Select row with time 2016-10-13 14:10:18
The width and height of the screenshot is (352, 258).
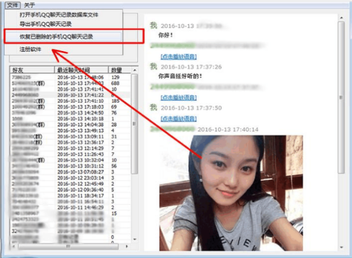tap(70, 118)
